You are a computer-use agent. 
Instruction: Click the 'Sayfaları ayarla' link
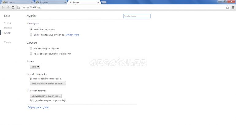(x=72, y=35)
